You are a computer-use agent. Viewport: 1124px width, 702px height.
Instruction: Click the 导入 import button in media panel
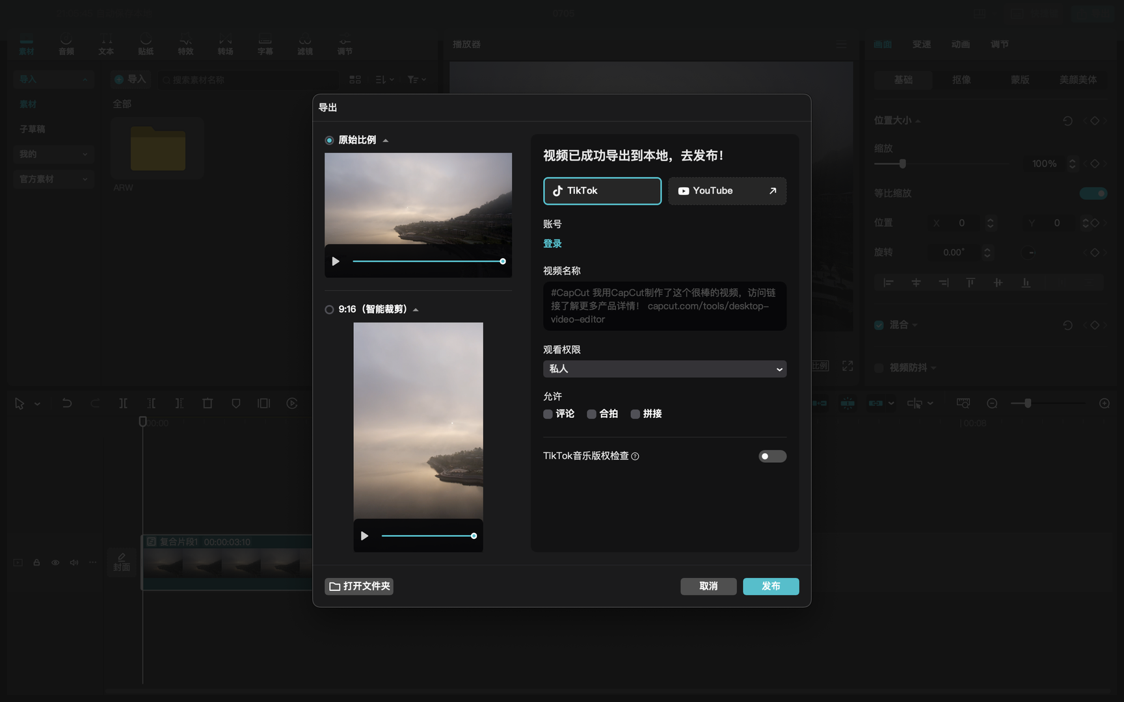click(130, 79)
